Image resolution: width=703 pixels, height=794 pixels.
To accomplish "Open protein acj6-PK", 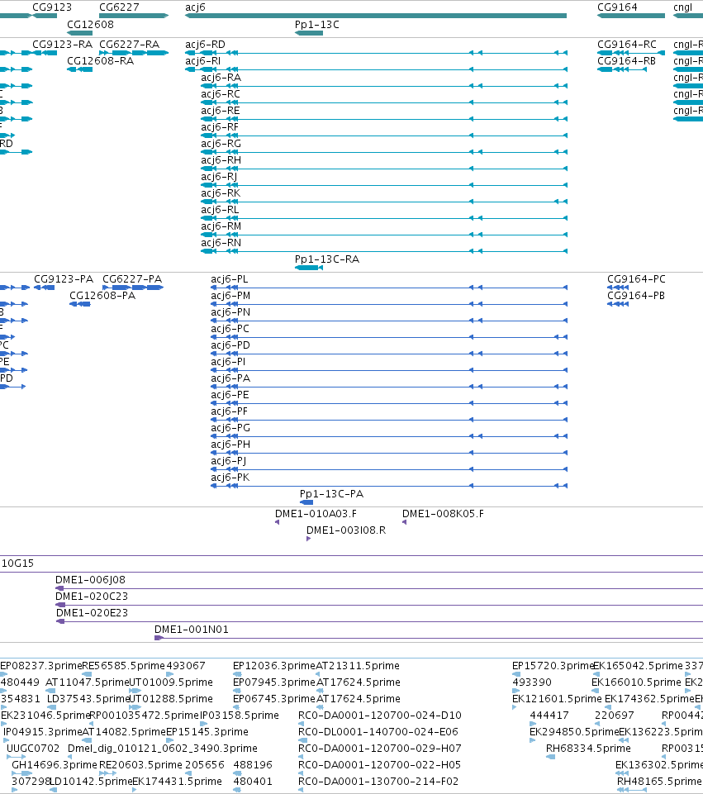I will click(230, 478).
